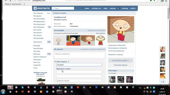Click the second empty answer option field
The height and width of the screenshot is (95, 170).
point(79,76)
